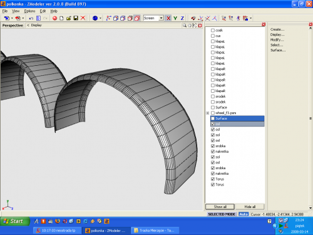Screen dimensions: 313x235
Task: Open the Import icon dropdown arrow
Action: pyautogui.click(x=12, y=18)
